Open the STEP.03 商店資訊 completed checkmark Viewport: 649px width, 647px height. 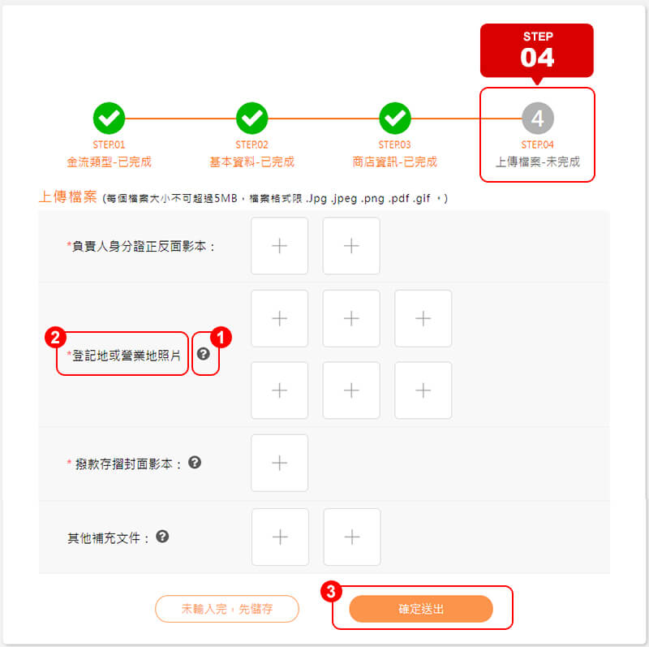395,118
